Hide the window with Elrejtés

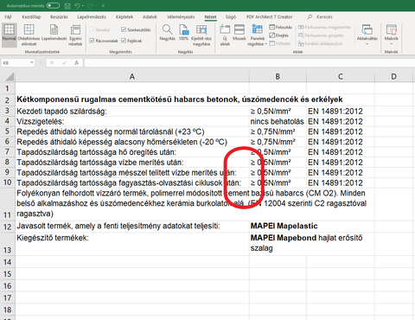[279, 35]
